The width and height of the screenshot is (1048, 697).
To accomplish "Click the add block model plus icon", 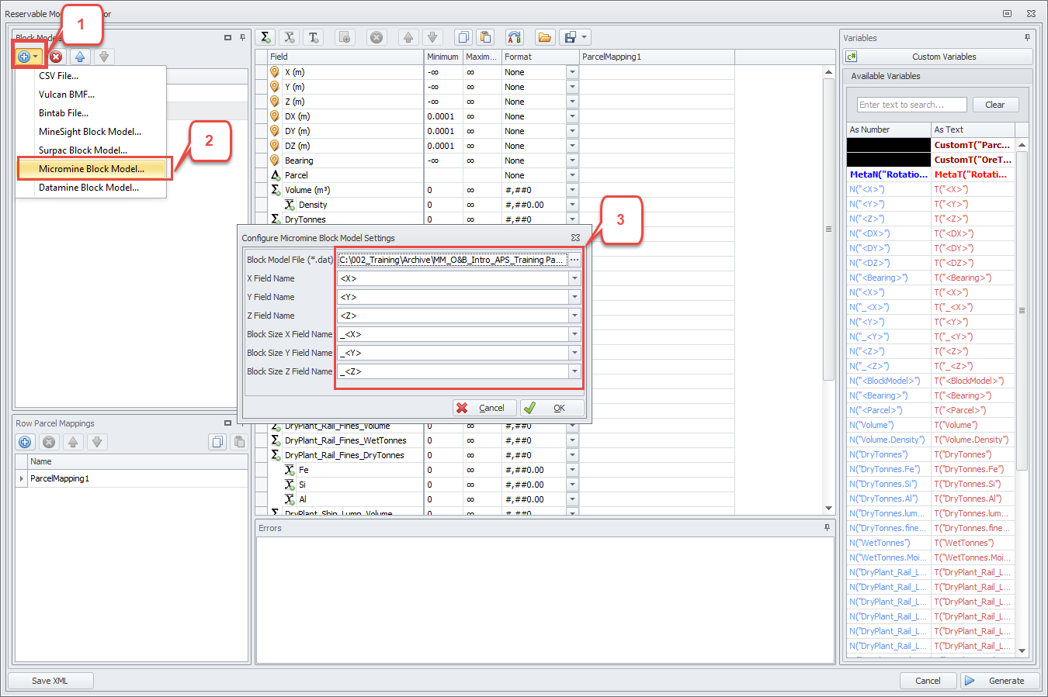I will click(24, 57).
